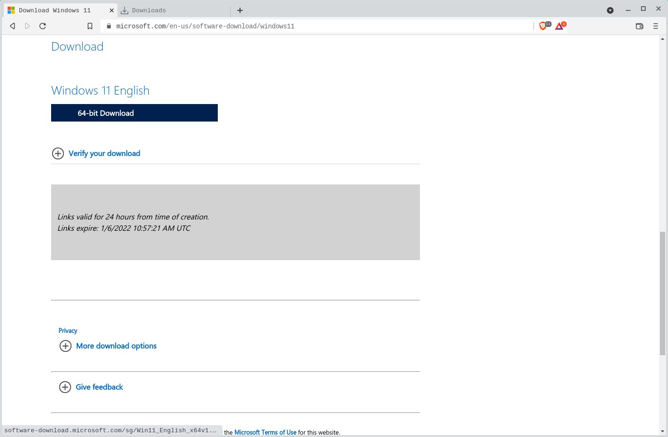668x437 pixels.
Task: Expand More download options section
Action: click(x=116, y=346)
